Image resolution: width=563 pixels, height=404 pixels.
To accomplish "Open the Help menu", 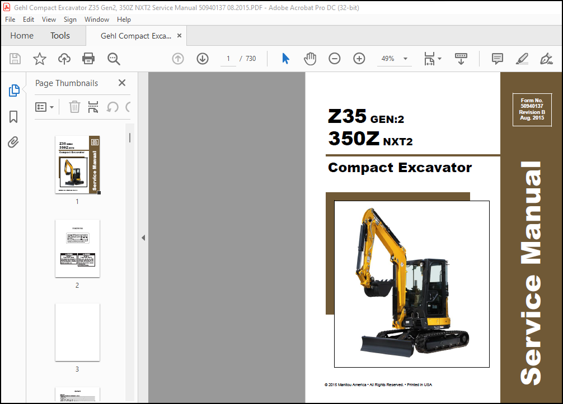I will (x=124, y=20).
